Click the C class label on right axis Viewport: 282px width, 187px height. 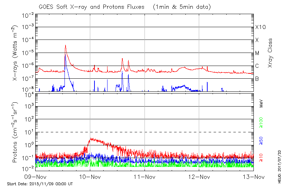coord(257,66)
